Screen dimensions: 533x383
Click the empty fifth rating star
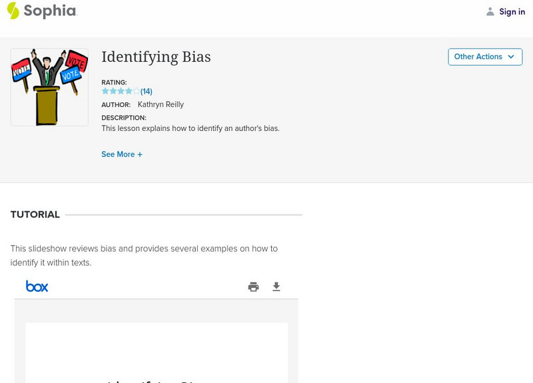137,91
